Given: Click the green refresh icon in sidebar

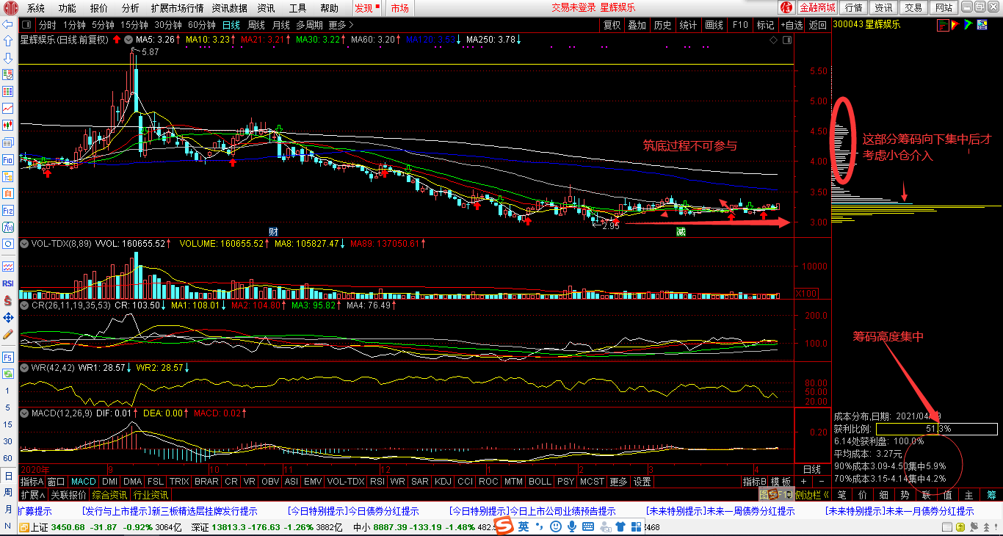Looking at the screenshot, I should pos(8,374).
